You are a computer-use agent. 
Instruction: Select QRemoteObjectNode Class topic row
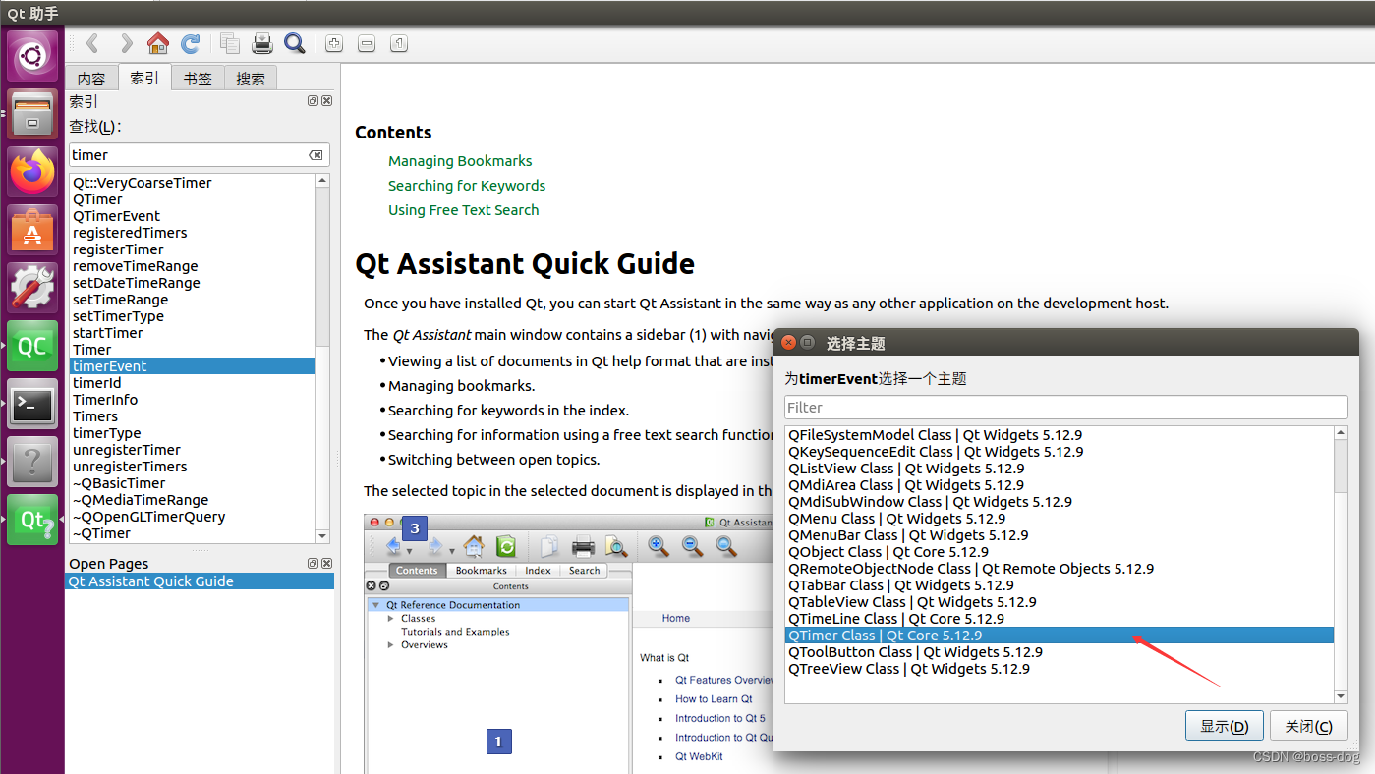coord(1060,569)
